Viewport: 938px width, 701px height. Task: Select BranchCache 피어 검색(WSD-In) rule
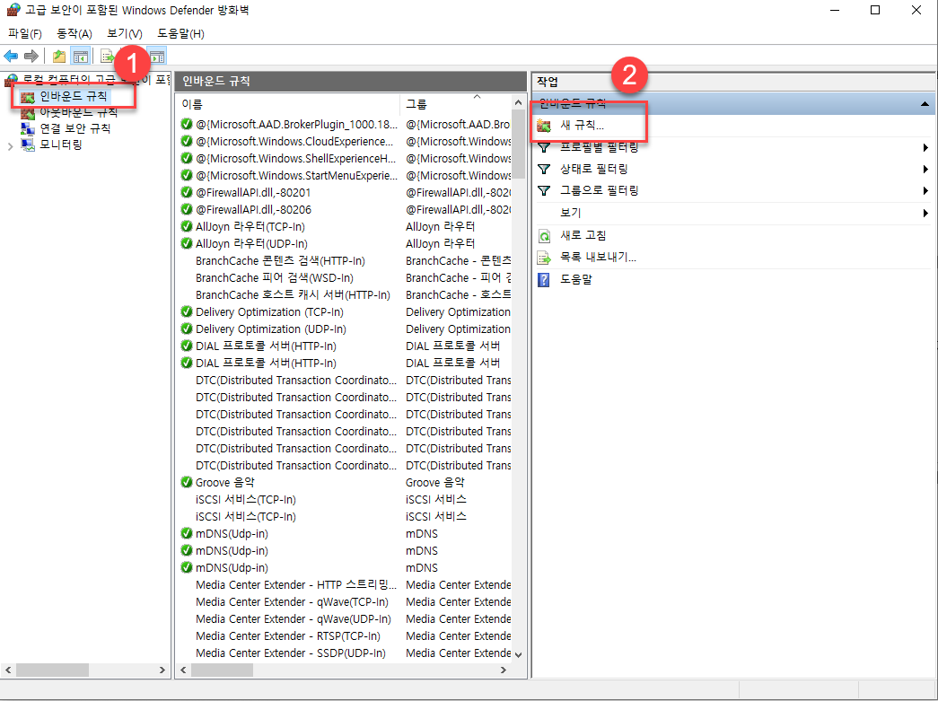[x=275, y=278]
